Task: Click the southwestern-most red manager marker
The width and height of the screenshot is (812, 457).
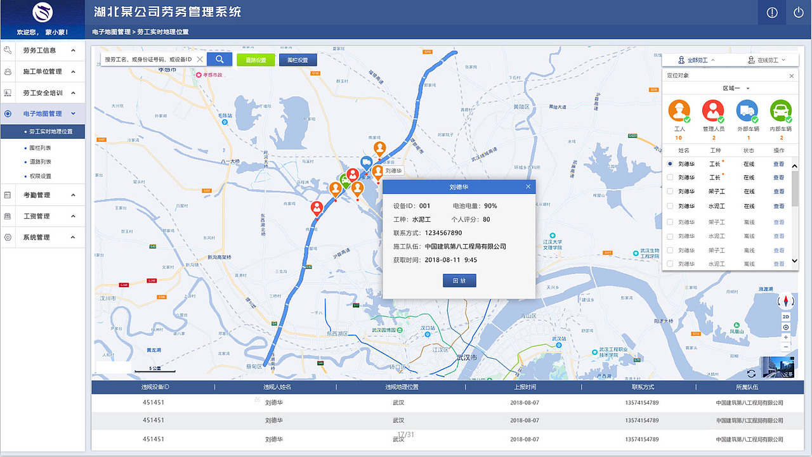Action: (317, 209)
